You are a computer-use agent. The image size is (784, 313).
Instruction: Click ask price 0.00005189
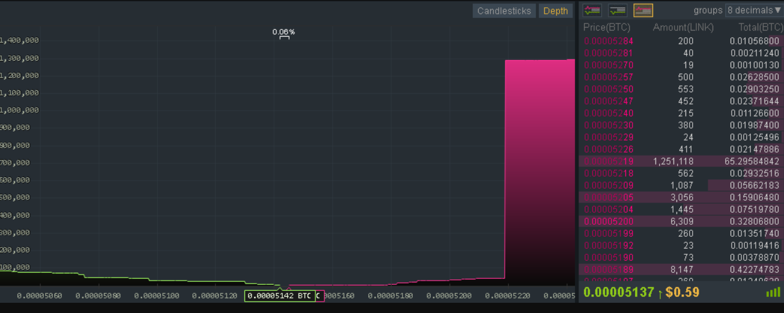coord(609,269)
